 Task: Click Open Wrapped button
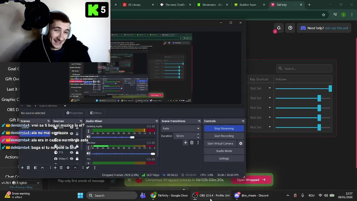(x=251, y=180)
